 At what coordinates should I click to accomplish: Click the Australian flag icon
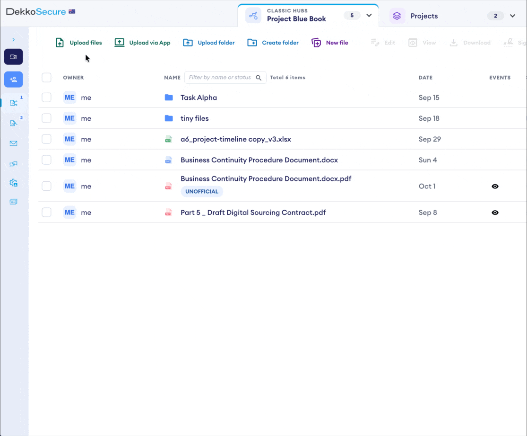(72, 11)
